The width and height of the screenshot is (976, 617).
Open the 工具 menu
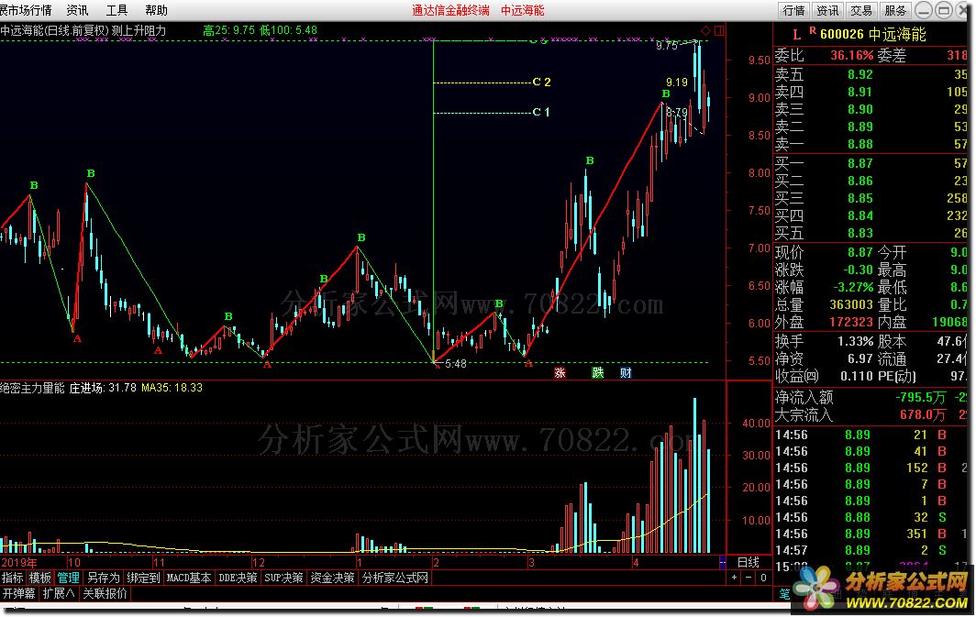(x=116, y=11)
